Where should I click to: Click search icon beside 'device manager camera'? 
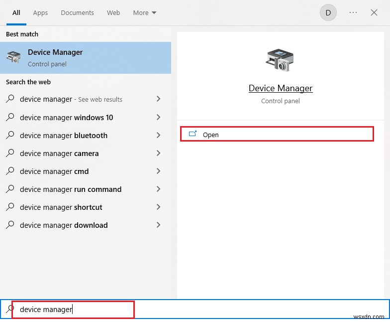[x=10, y=153]
